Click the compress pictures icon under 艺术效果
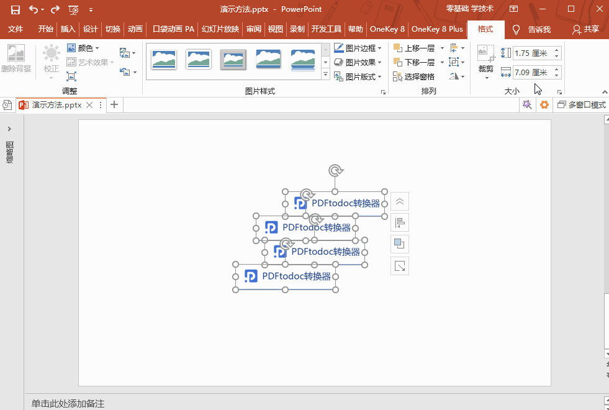The width and height of the screenshot is (609, 410). click(71, 76)
